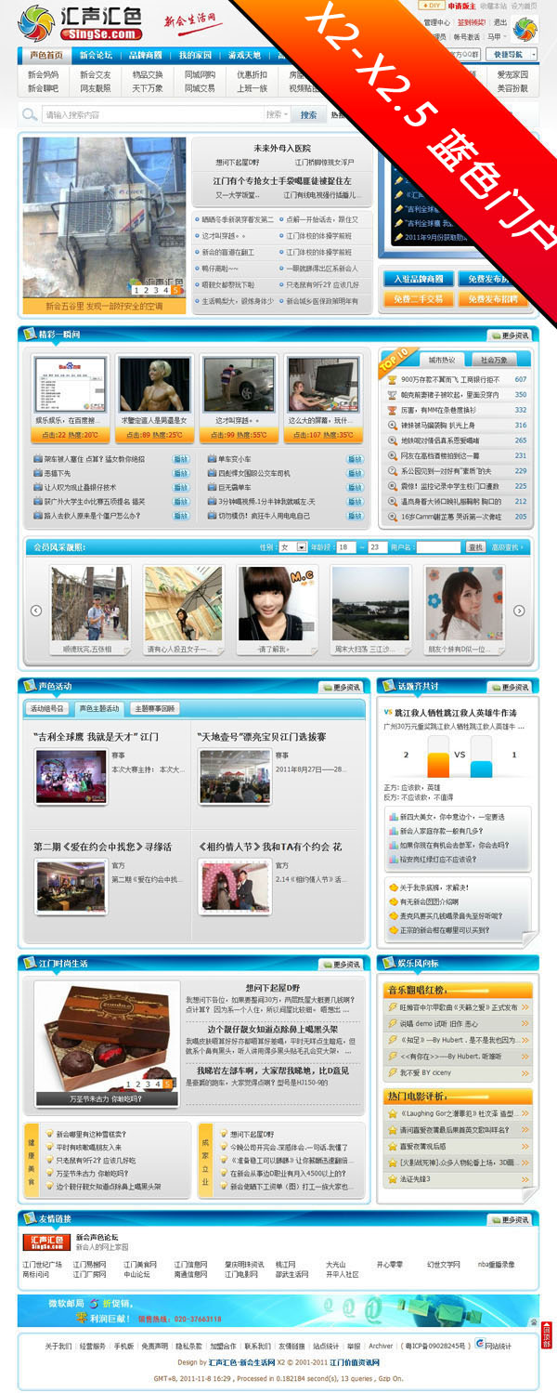Click music note icon beside 旺蝇音中尔甲歌曲
This screenshot has width=557, height=1393.
(x=393, y=1006)
